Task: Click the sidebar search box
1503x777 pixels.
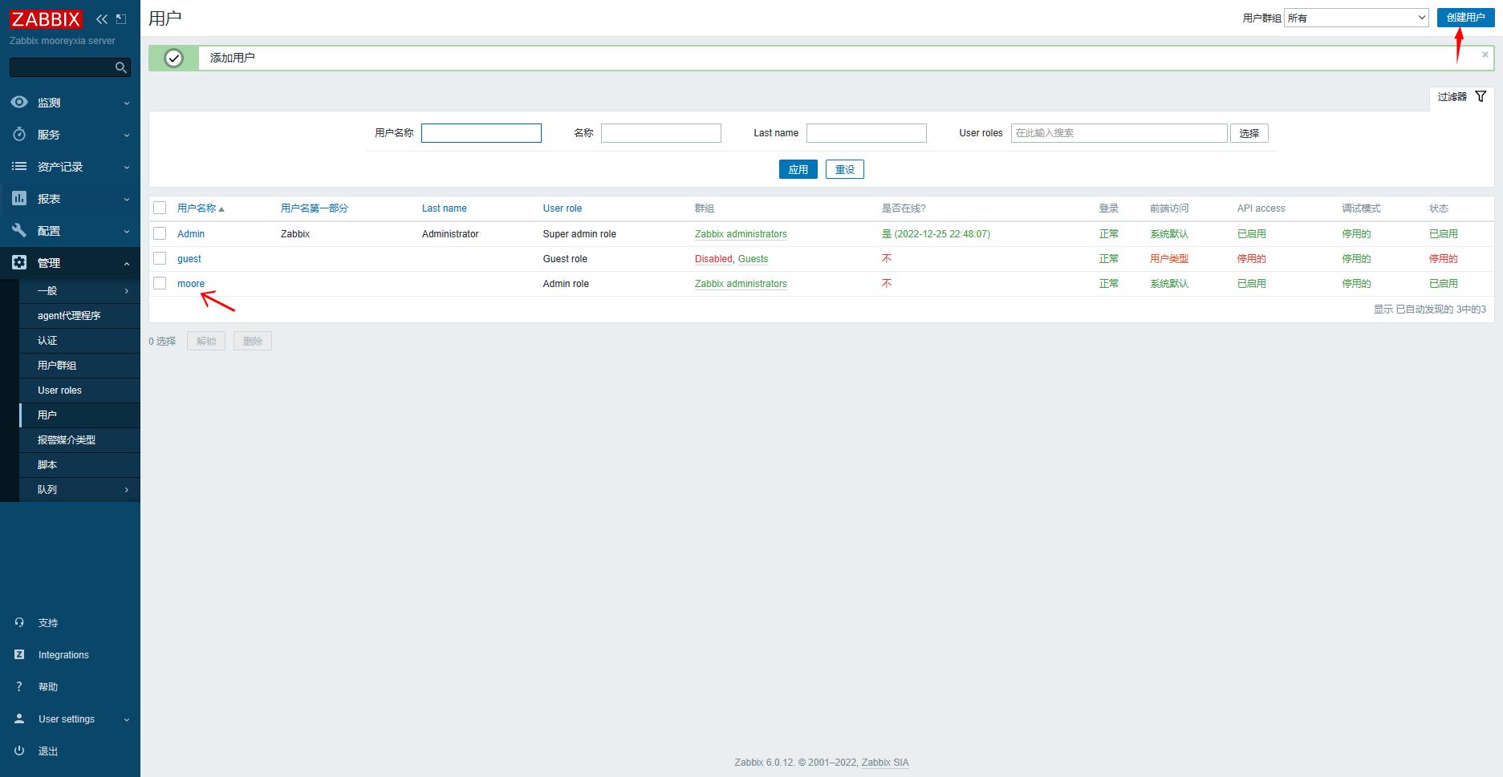Action: tap(70, 67)
